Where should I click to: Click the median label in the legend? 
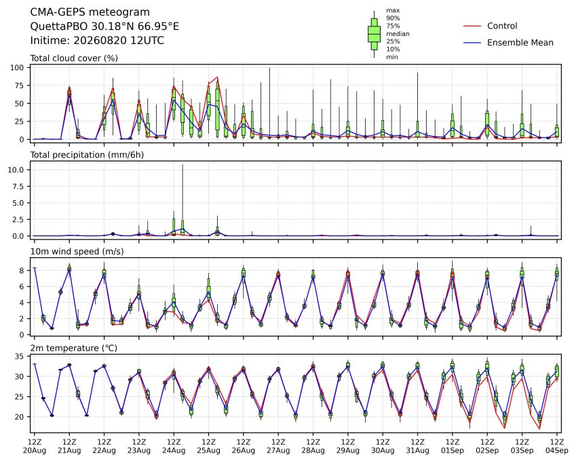[x=398, y=34]
